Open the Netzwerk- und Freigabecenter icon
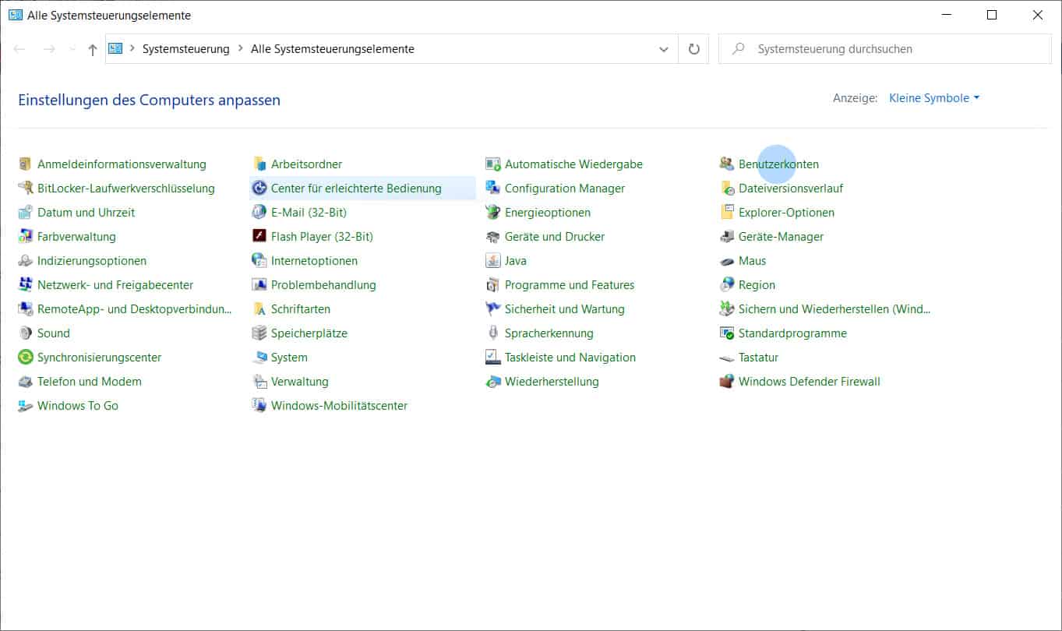Image resolution: width=1062 pixels, height=631 pixels. pos(25,285)
